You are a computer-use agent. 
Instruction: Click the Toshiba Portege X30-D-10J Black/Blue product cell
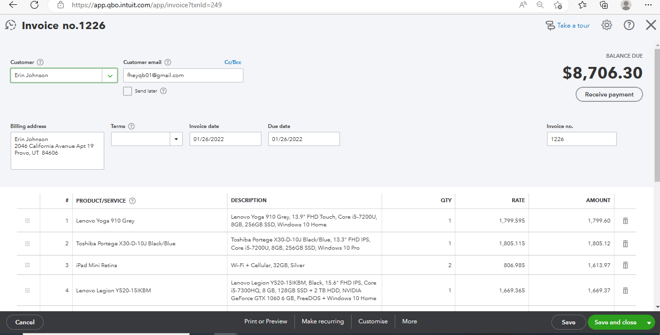coord(149,243)
